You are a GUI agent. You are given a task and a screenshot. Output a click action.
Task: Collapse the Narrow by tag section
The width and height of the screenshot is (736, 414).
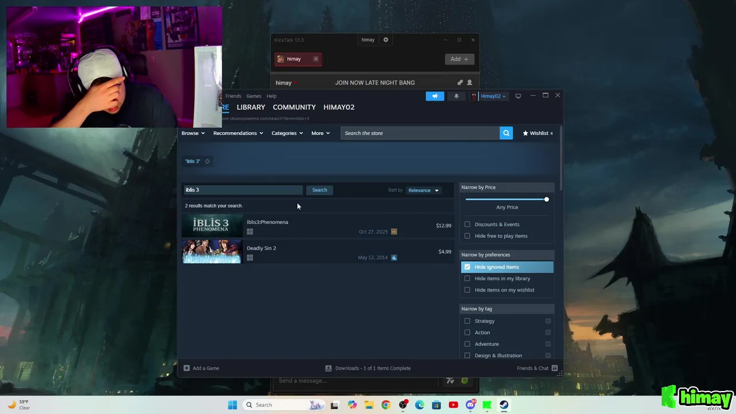coord(507,309)
